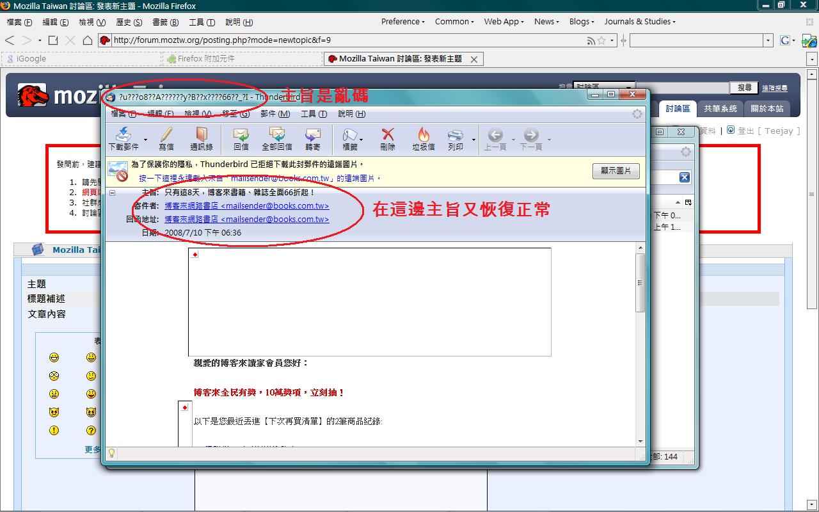Viewport: 819px width, 512px height.
Task: Click the new tab icon beside navigation arrows
Action: point(53,40)
